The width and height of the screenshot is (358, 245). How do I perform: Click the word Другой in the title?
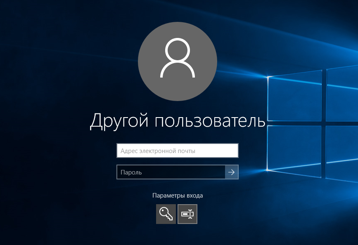119,120
